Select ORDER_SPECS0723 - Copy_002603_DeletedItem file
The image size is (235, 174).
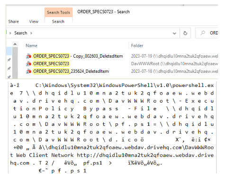[78, 56]
